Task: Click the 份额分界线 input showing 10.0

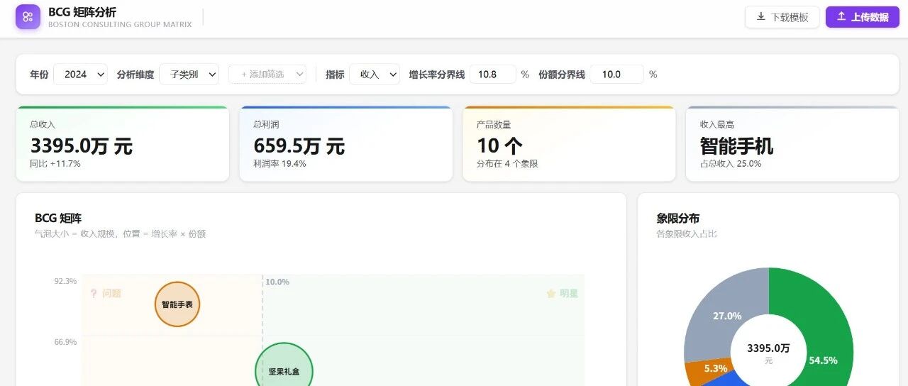Action: [x=616, y=74]
